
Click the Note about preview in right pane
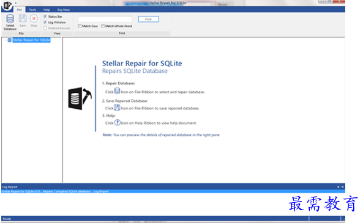(x=161, y=135)
